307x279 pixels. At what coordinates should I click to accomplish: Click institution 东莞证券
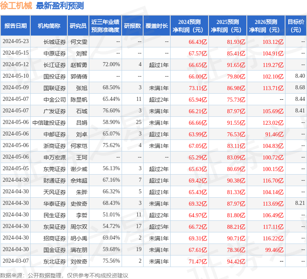[55, 169]
